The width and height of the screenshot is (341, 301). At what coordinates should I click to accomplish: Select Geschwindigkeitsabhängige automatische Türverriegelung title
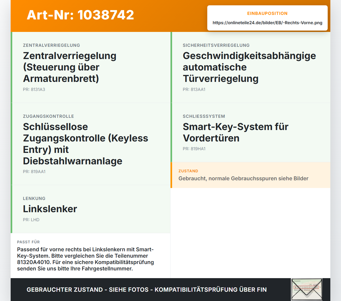click(x=249, y=67)
